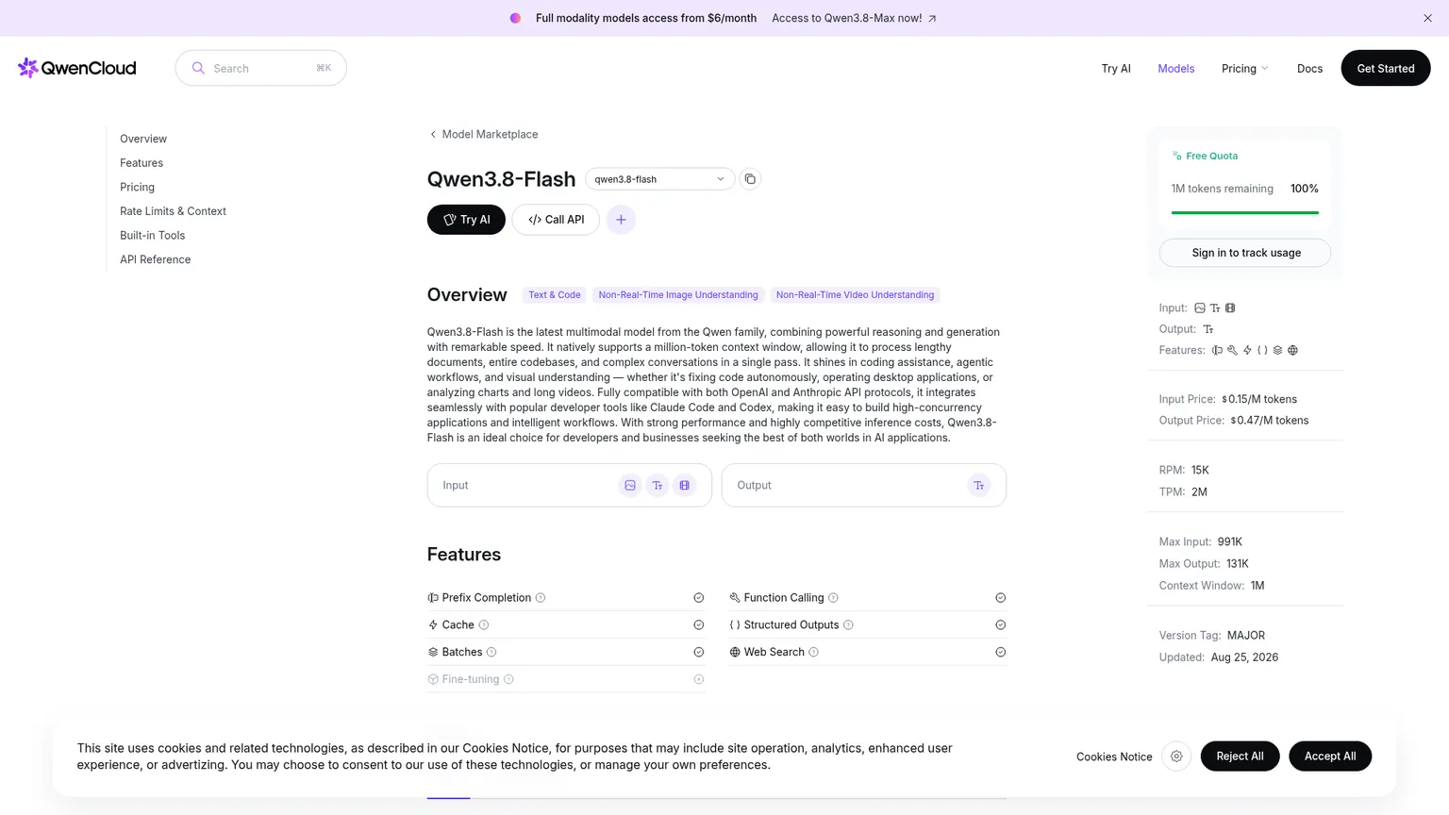This screenshot has height=815, width=1449.
Task: Show info for Cache feature
Action: pyautogui.click(x=484, y=625)
